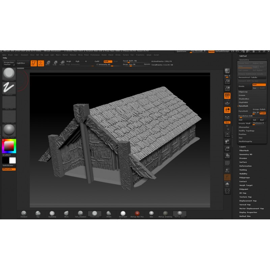Expand the Polygroups section
The image size is (270, 270).
244,178
